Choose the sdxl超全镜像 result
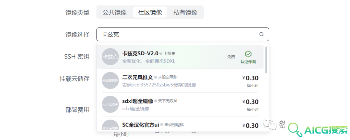This screenshot has height=140, width=350. pos(180,104)
